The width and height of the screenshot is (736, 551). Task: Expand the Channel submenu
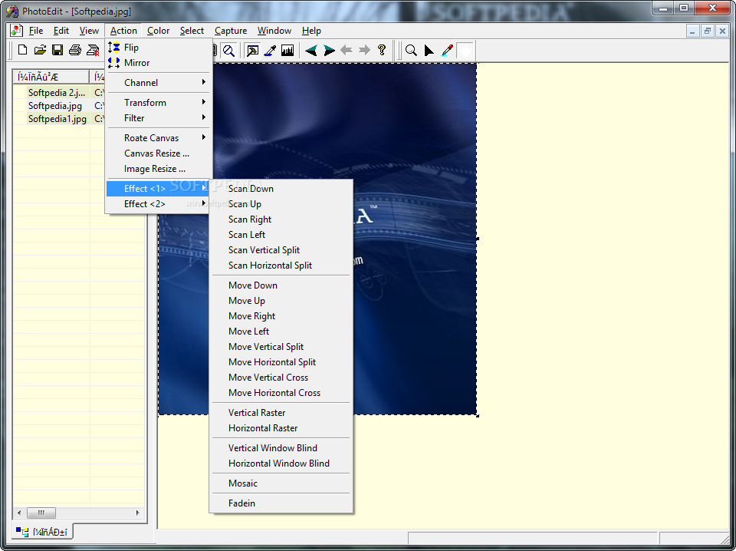158,83
